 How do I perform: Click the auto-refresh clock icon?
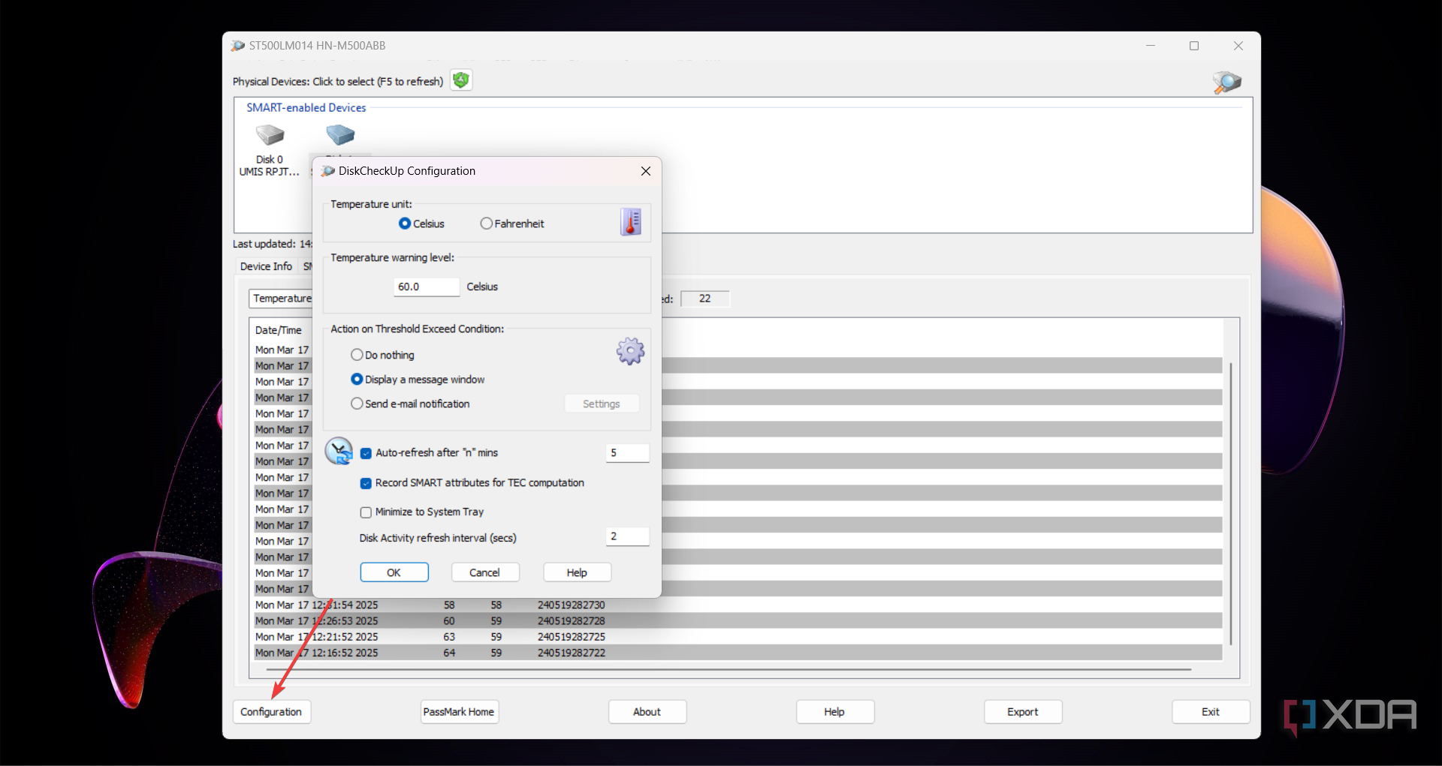pos(339,452)
